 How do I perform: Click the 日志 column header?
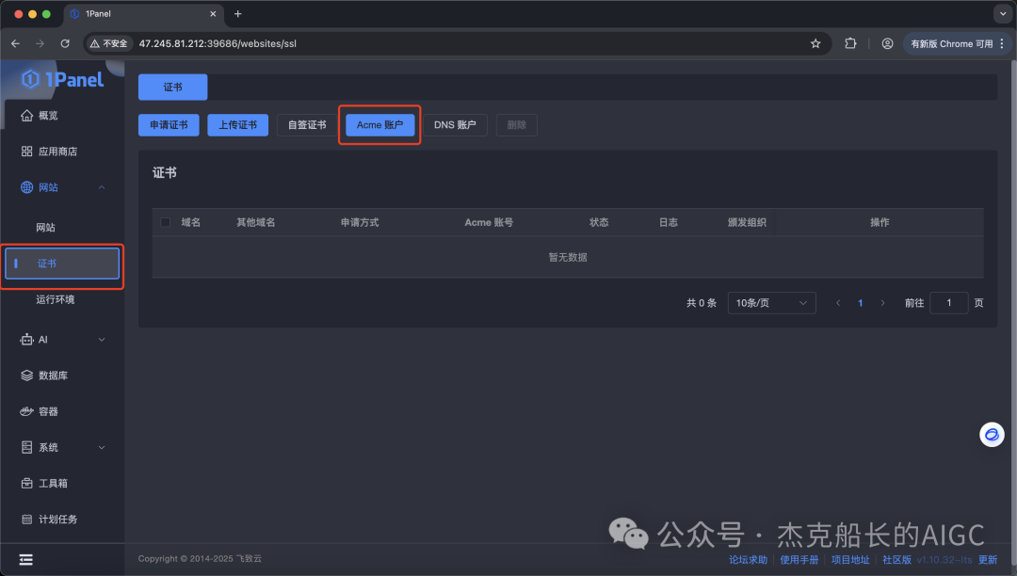click(668, 222)
